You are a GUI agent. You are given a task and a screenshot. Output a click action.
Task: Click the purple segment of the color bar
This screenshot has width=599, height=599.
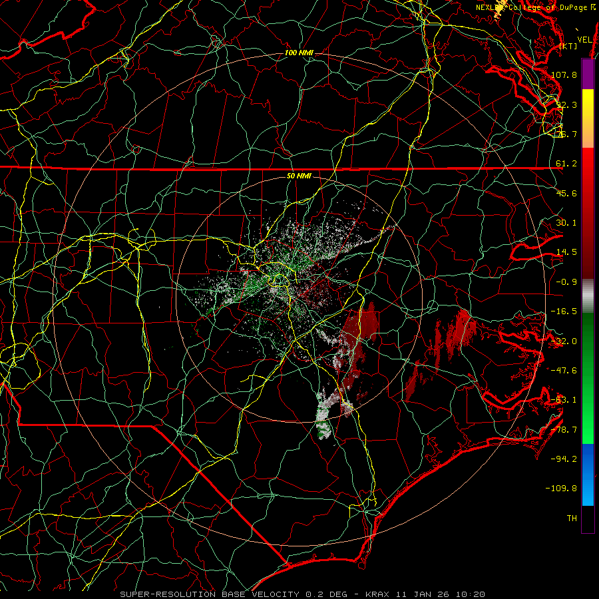588,74
